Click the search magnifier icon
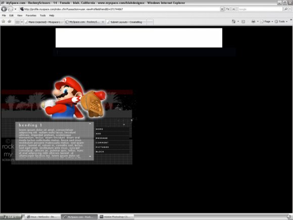Viewport: 293px width, 220px height. [286, 9]
